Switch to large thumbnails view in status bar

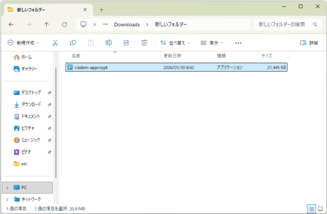tap(320, 209)
